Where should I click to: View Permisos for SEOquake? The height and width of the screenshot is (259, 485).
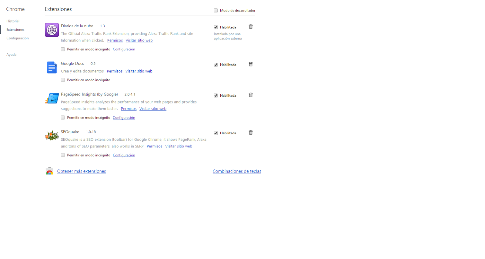pyautogui.click(x=155, y=146)
